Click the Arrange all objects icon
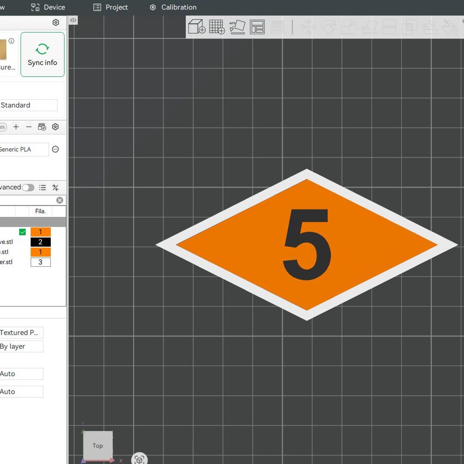 257,27
